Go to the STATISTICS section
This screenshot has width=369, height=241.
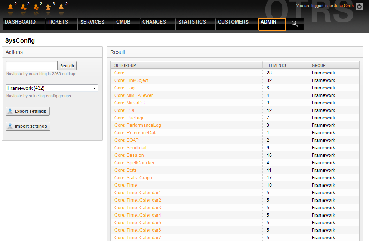tap(192, 22)
